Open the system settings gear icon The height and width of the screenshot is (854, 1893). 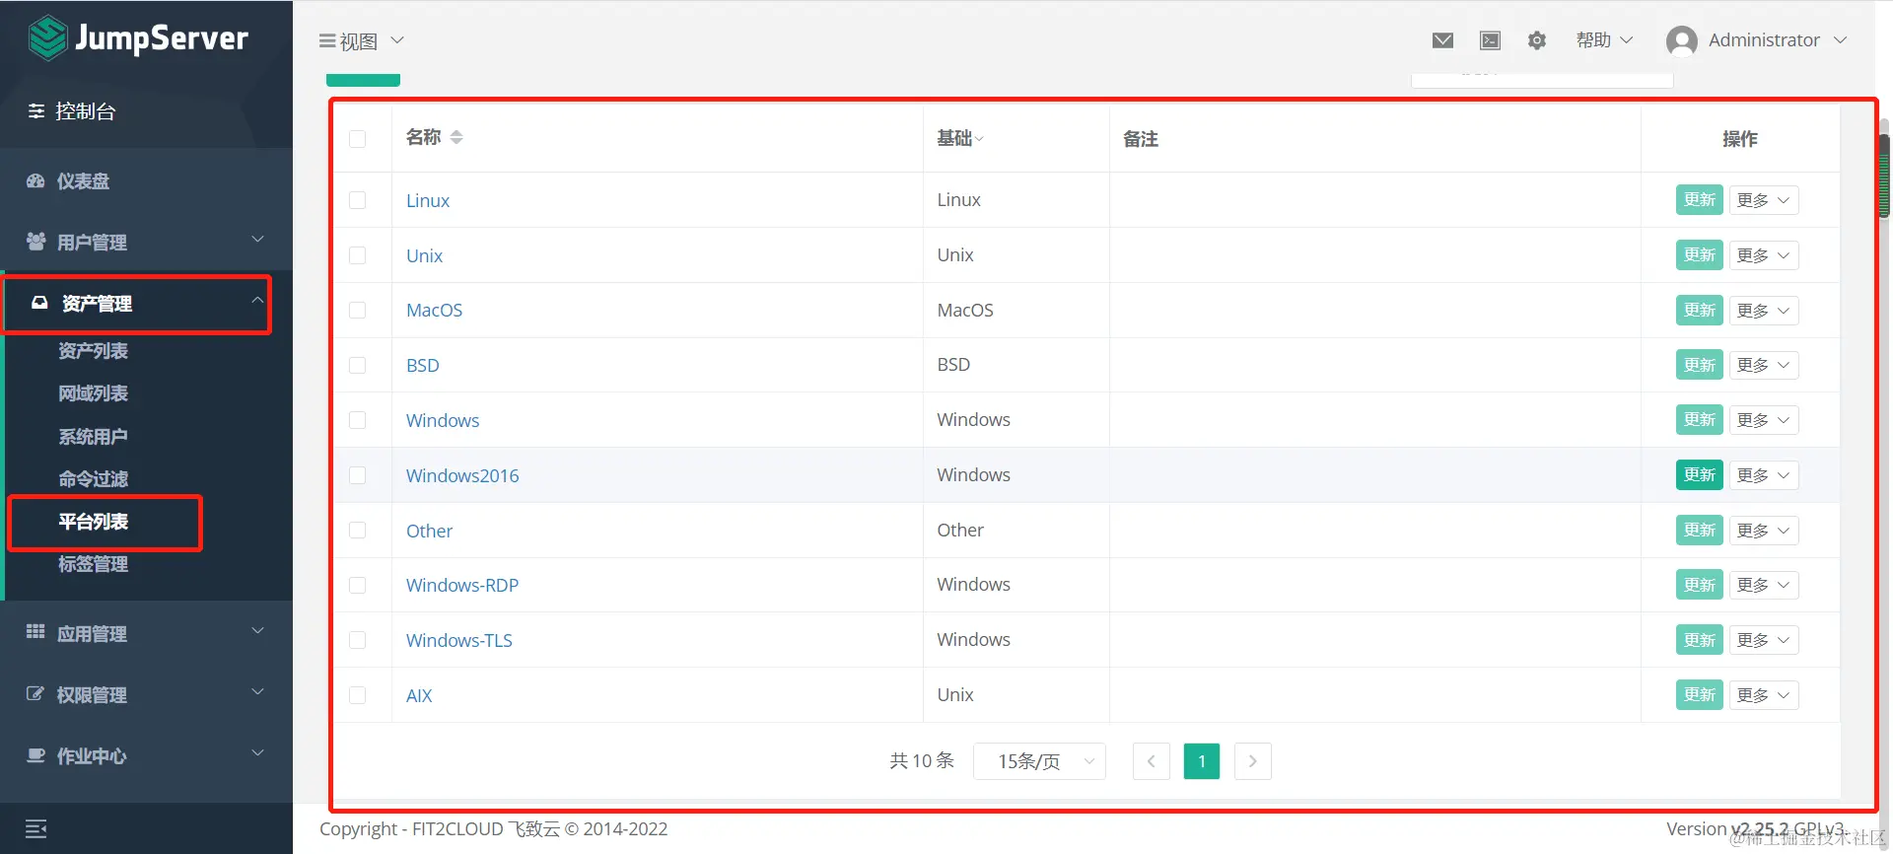1537,40
